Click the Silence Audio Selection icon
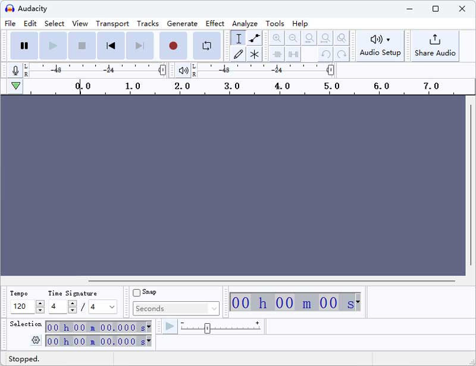Image resolution: width=476 pixels, height=366 pixels. tap(292, 54)
